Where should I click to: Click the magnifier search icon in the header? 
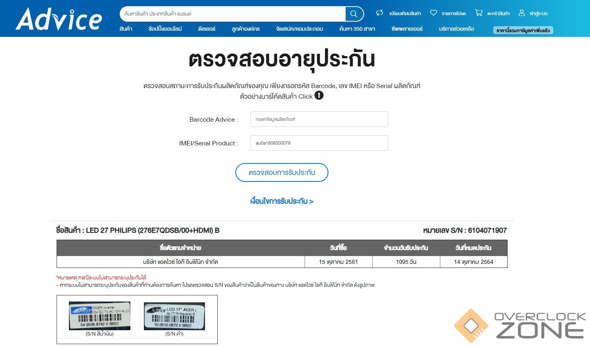pyautogui.click(x=353, y=14)
